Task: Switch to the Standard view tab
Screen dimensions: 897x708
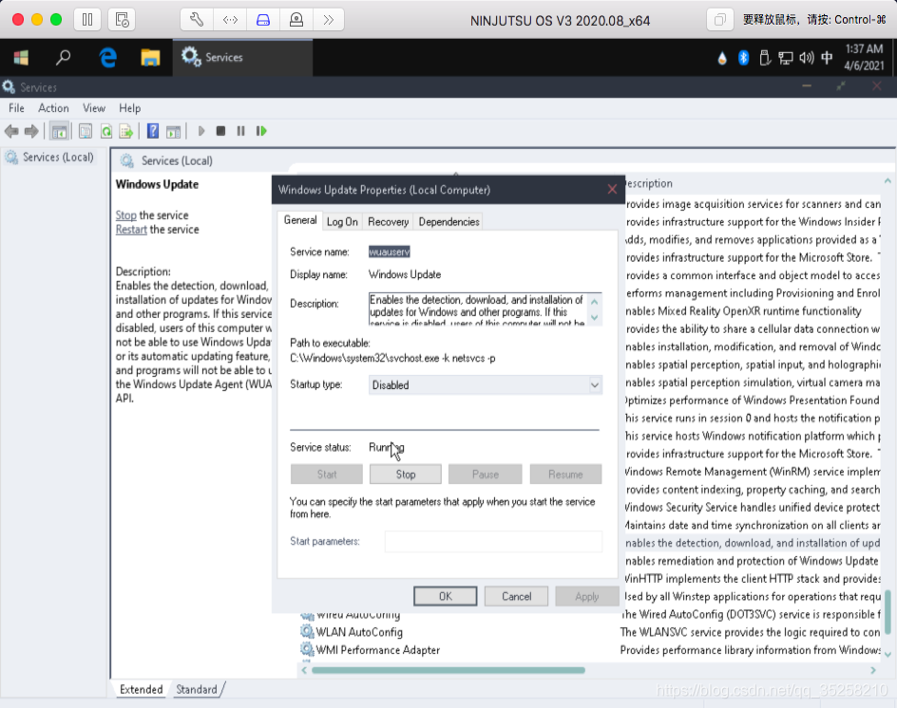Action: (x=196, y=689)
